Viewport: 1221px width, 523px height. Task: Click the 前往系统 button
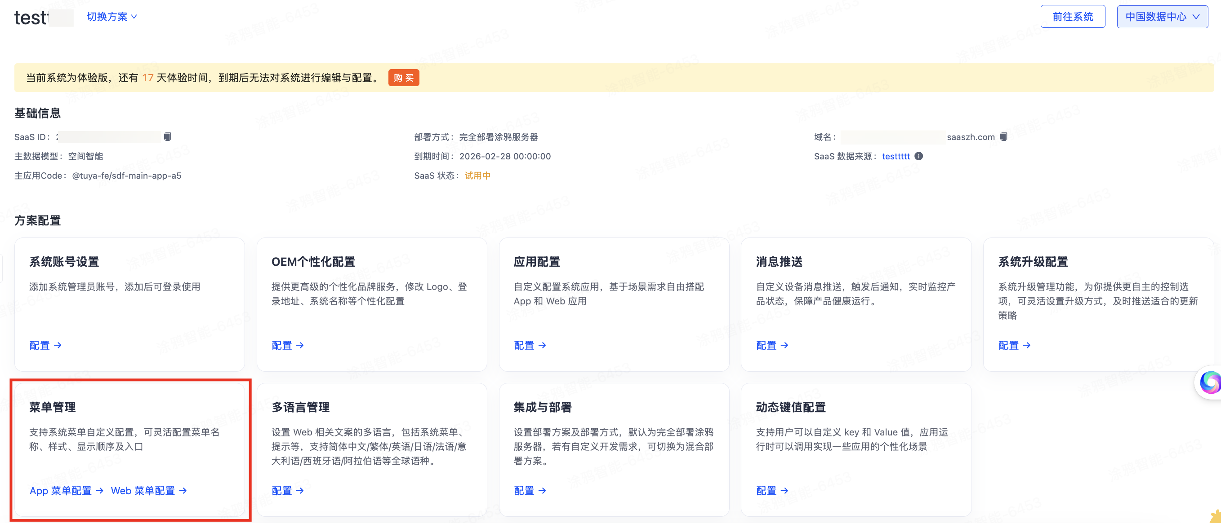coord(1073,16)
